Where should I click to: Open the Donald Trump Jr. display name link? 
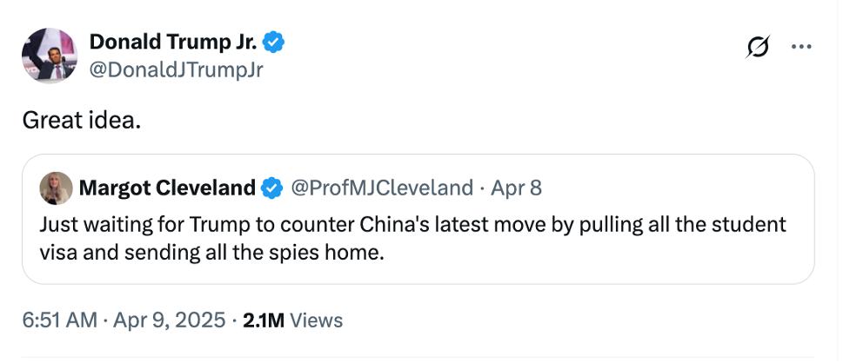173,41
